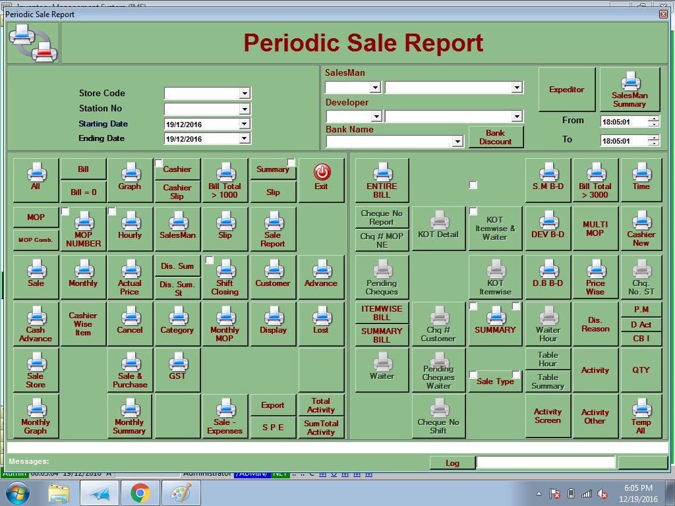
Task: Expand the Bank Name dropdown list
Action: pos(457,142)
